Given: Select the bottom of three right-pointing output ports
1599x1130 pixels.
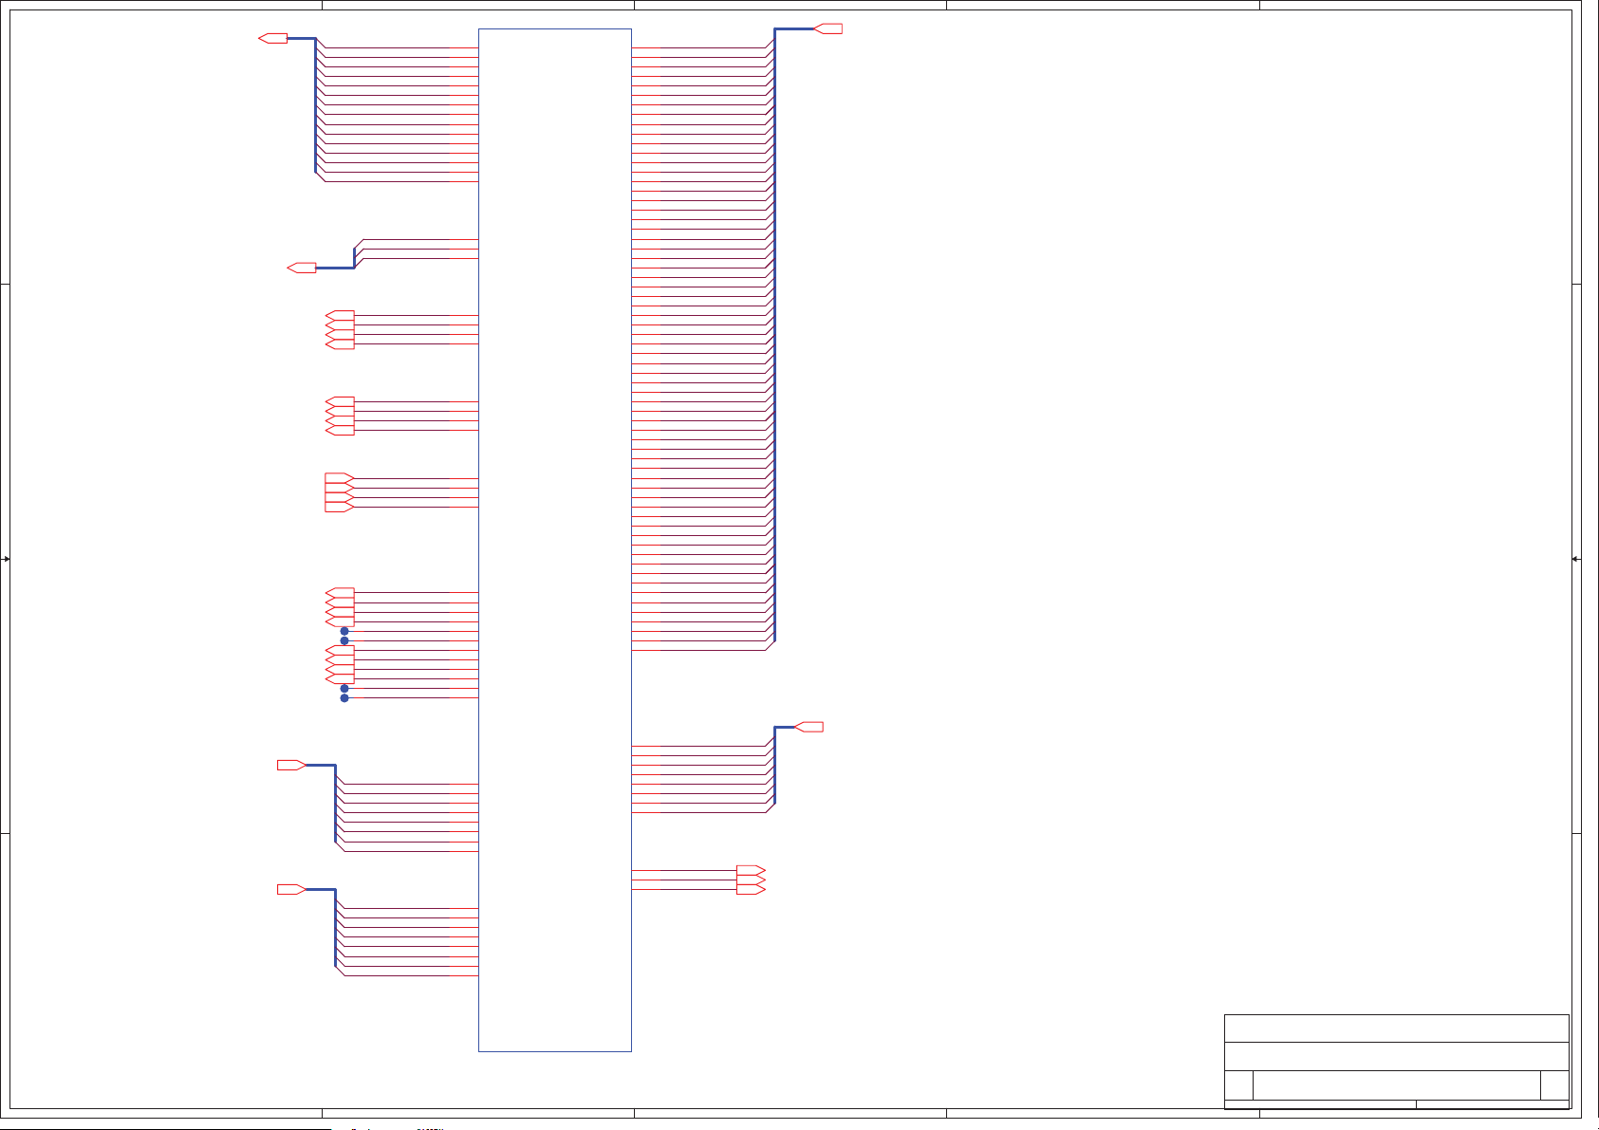Looking at the screenshot, I should (751, 889).
